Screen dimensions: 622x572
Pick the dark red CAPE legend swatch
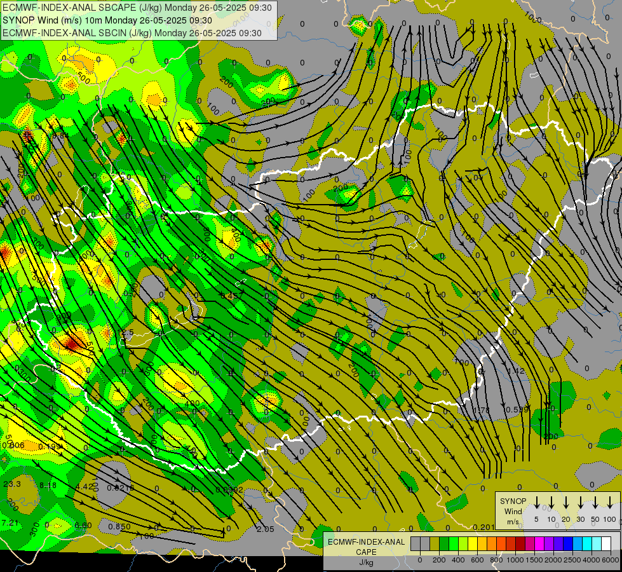(520, 544)
